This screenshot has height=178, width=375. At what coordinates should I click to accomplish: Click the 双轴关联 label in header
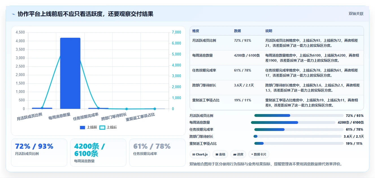(356, 14)
